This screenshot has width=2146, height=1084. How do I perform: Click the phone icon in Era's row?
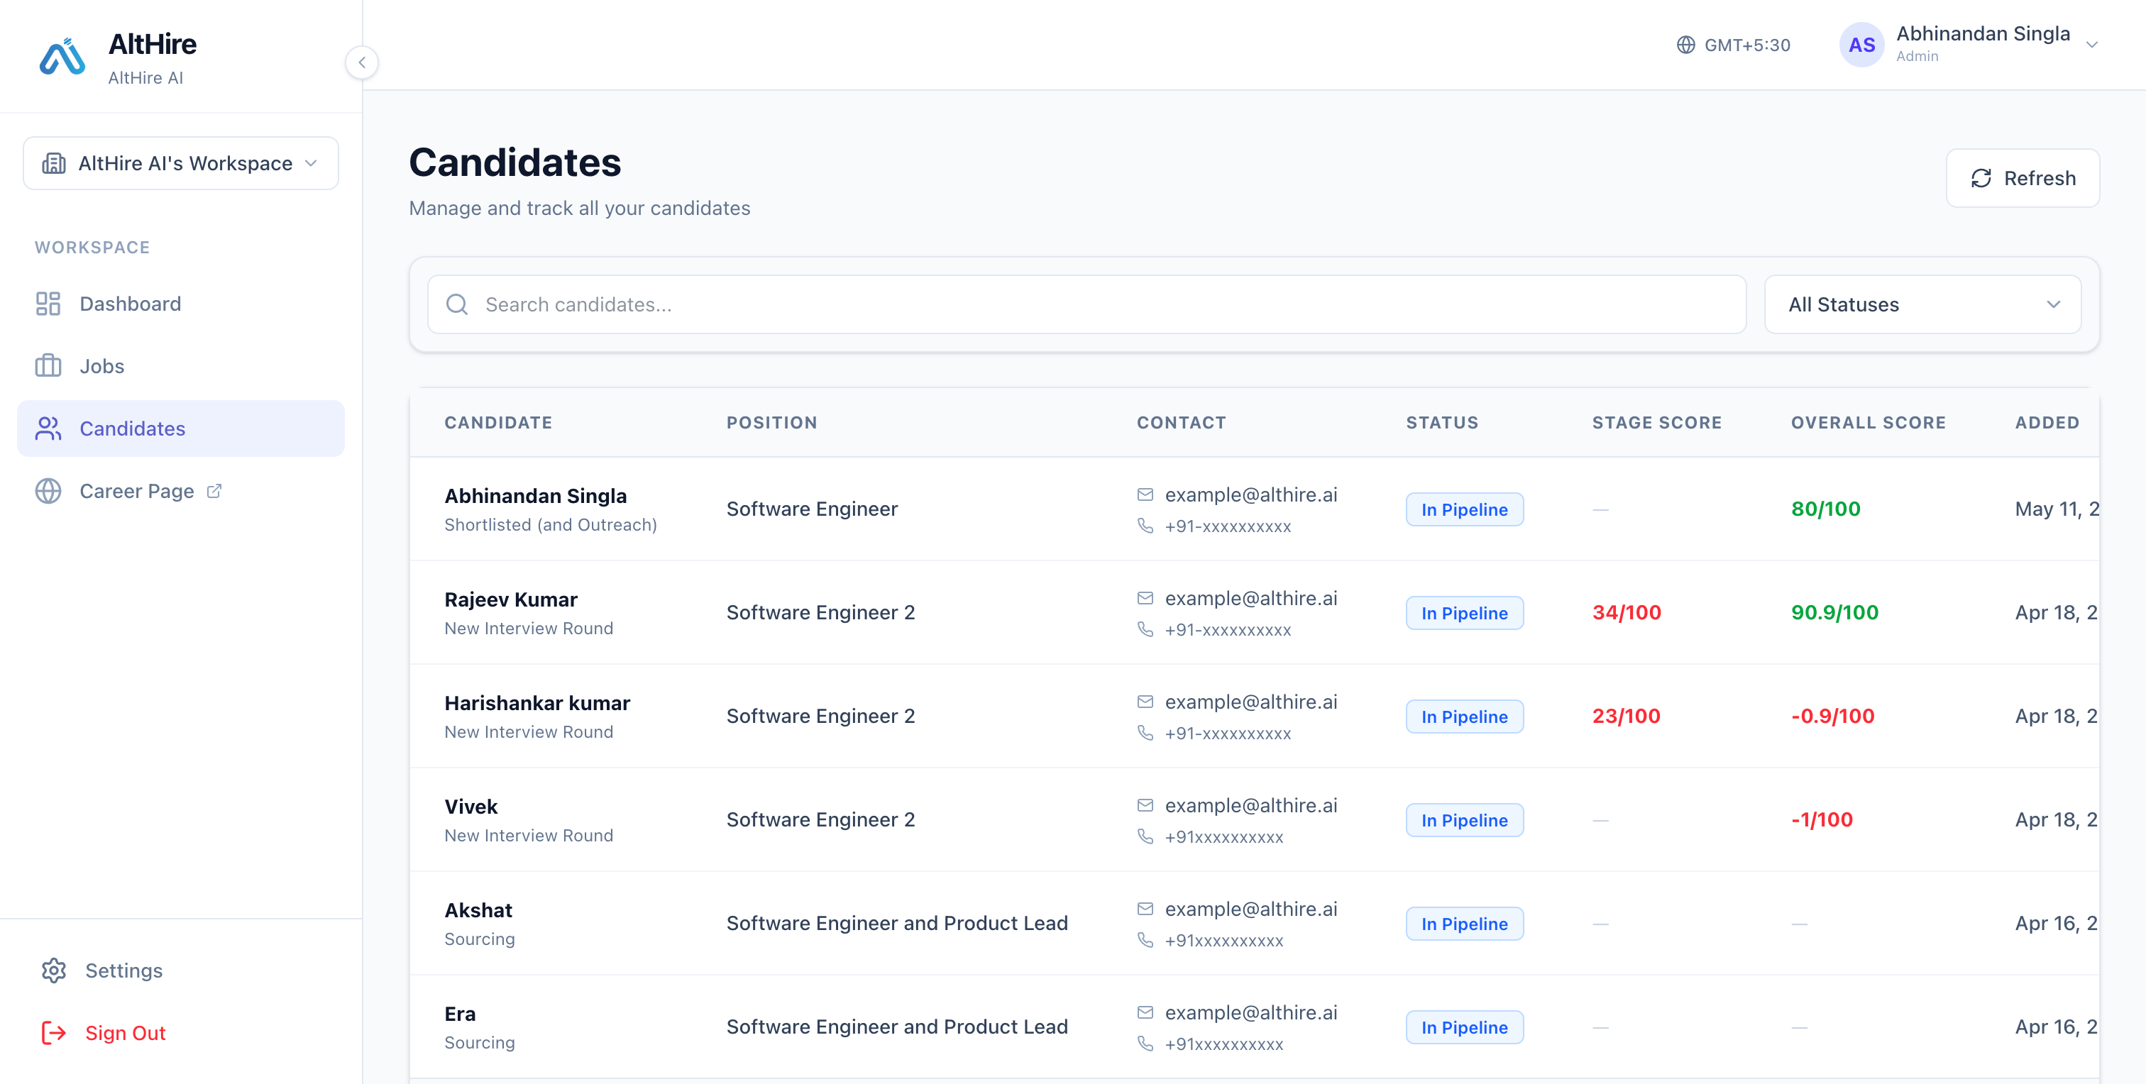click(x=1145, y=1043)
